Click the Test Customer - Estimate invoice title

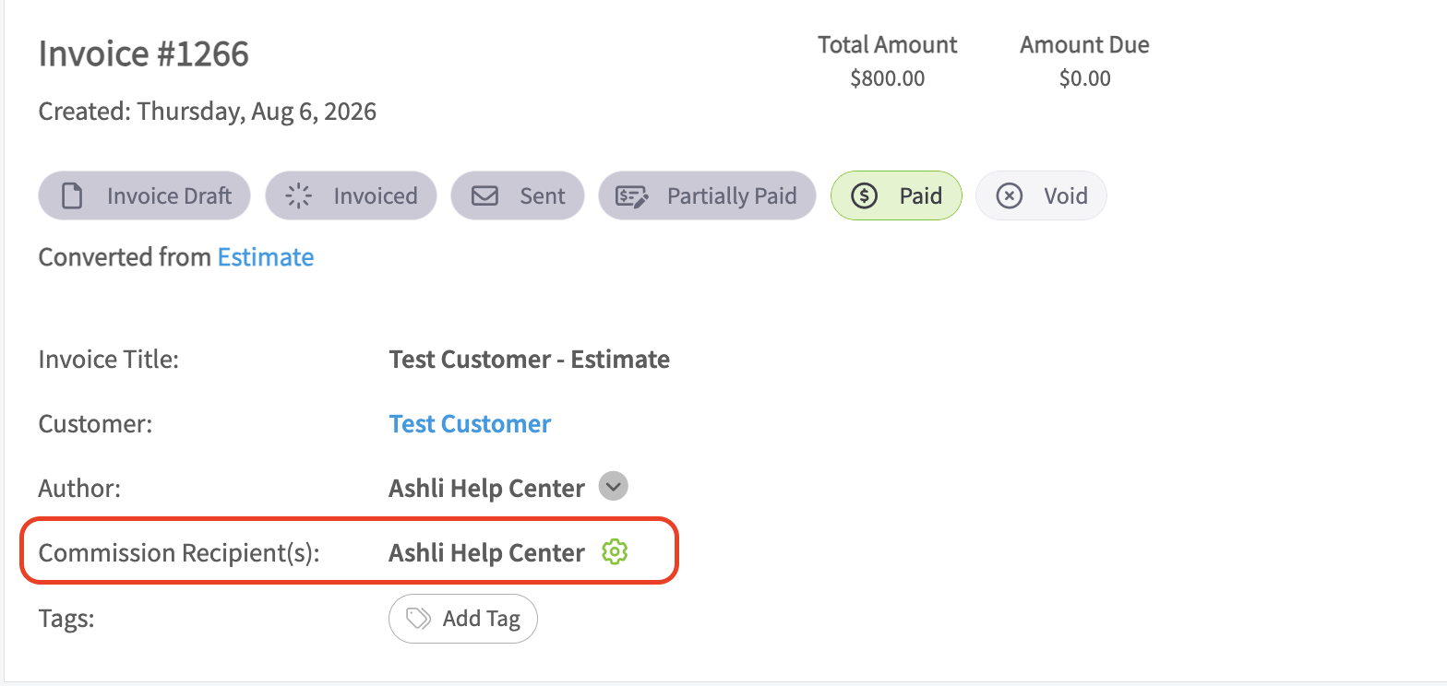point(530,359)
